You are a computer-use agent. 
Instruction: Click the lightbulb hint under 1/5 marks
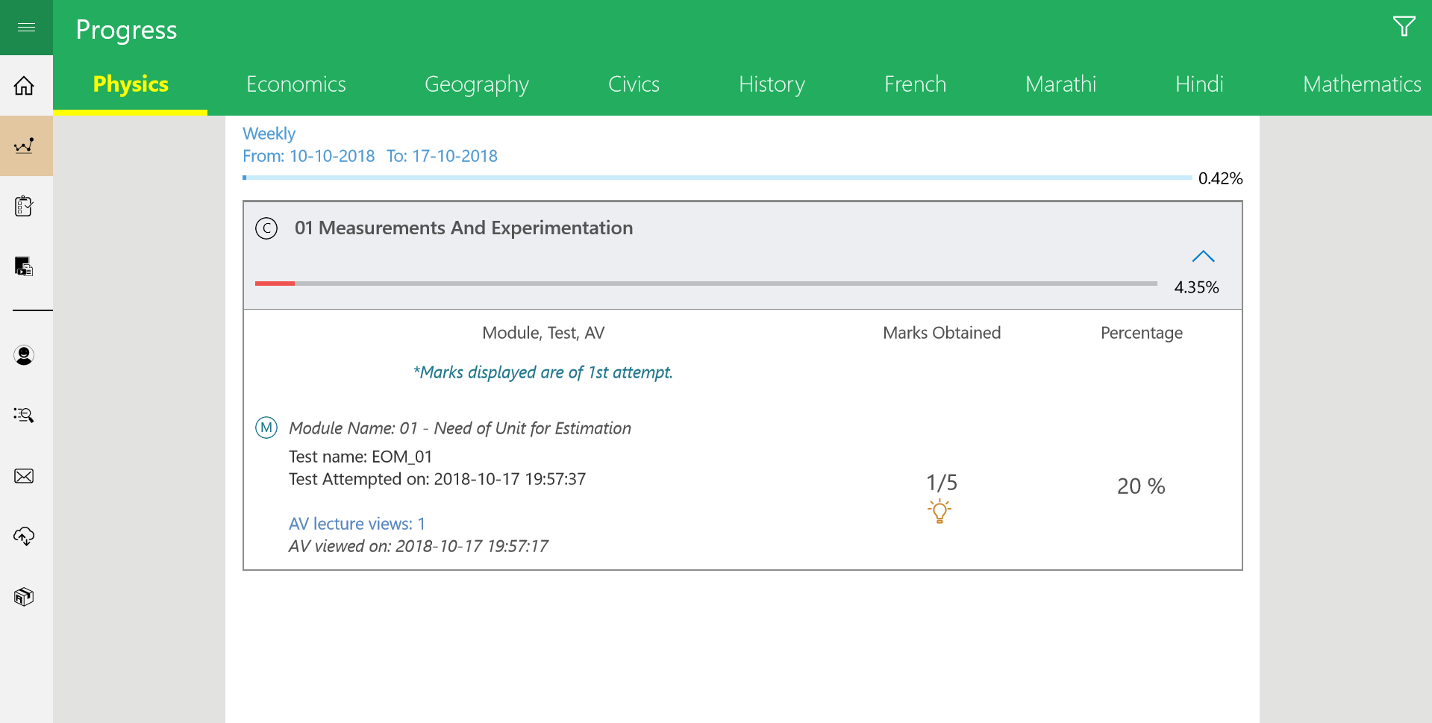[x=939, y=512]
